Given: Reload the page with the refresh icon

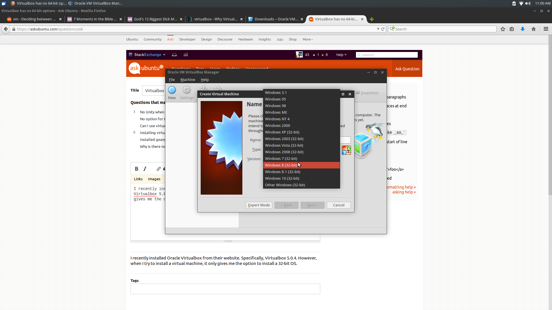Looking at the screenshot, I should tap(383, 29).
